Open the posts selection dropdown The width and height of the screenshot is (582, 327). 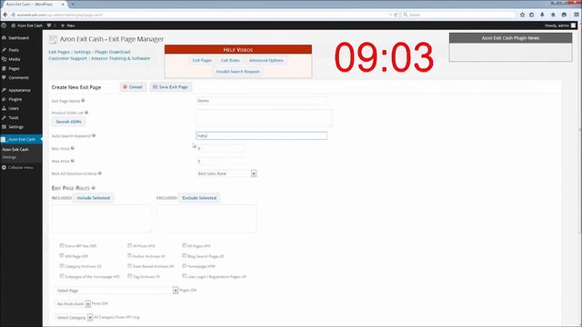pos(73,303)
